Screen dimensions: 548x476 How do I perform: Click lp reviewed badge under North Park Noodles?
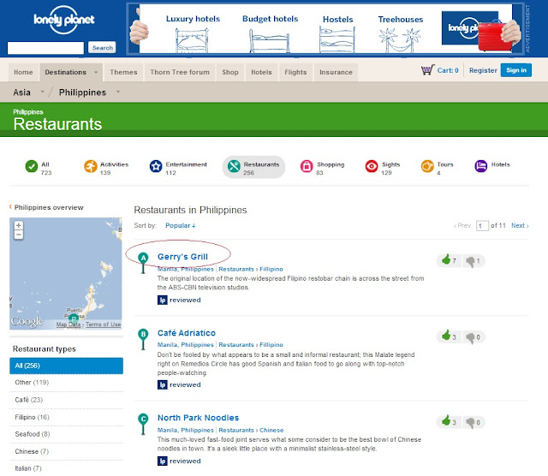pyautogui.click(x=179, y=461)
